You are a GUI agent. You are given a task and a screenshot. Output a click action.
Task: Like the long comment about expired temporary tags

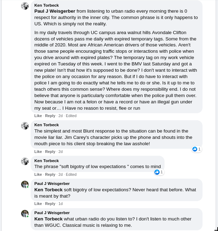pyautogui.click(x=38, y=116)
